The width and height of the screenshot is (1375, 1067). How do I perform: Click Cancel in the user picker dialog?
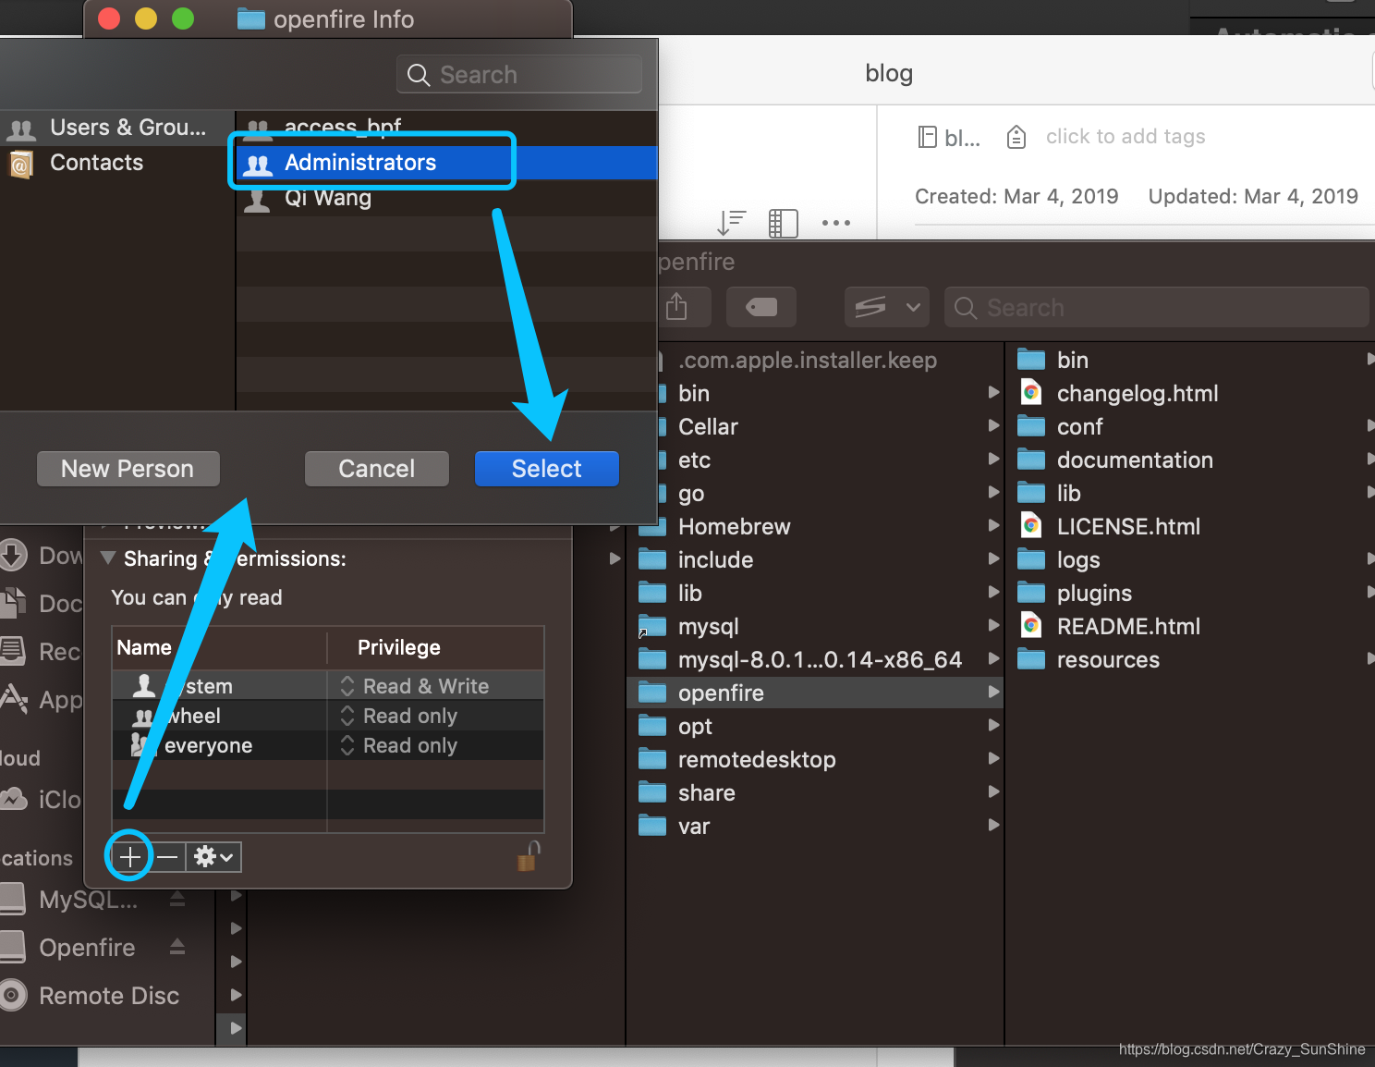pos(376,469)
